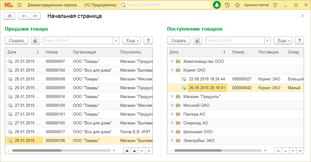Navigate back with the left arrow
311x162 pixels.
tap(24, 16)
